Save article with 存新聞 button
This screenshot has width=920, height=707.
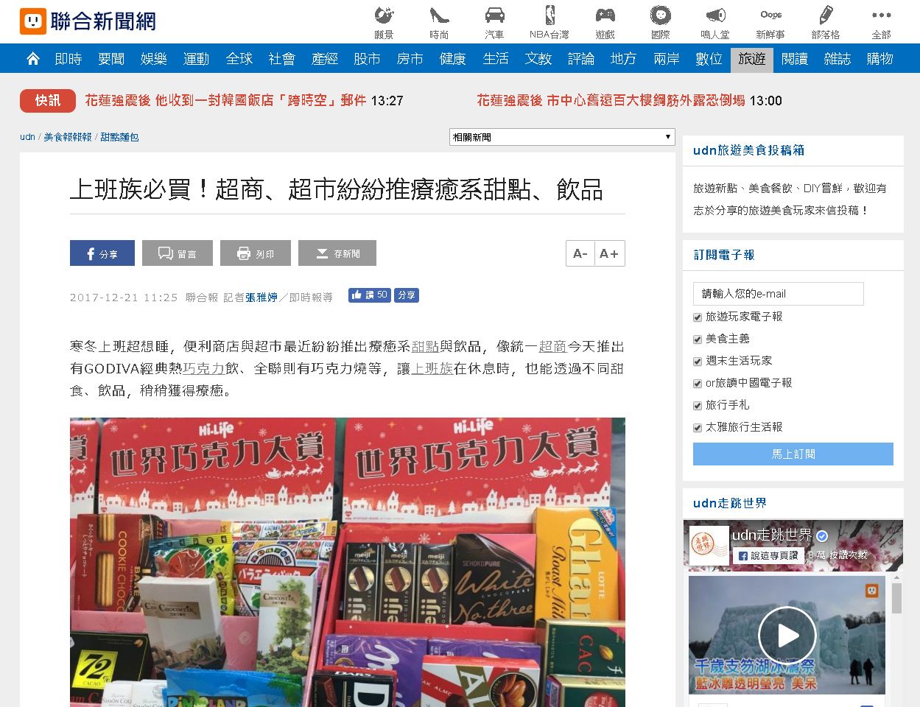click(x=337, y=253)
